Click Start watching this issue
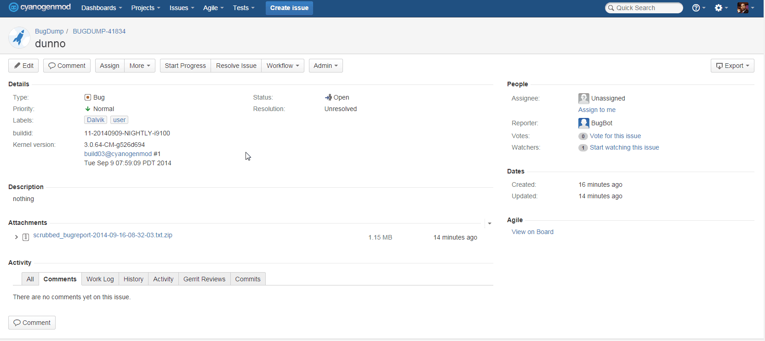 [624, 147]
